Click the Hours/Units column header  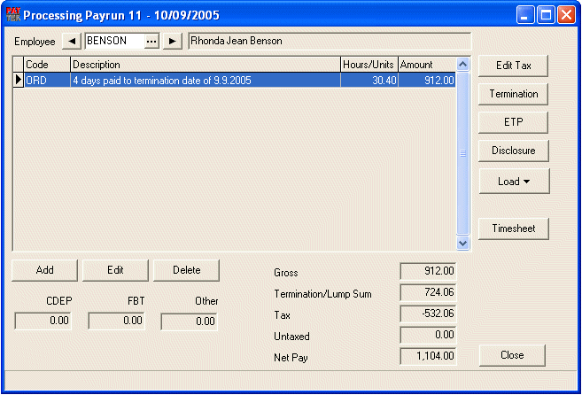pyautogui.click(x=369, y=65)
